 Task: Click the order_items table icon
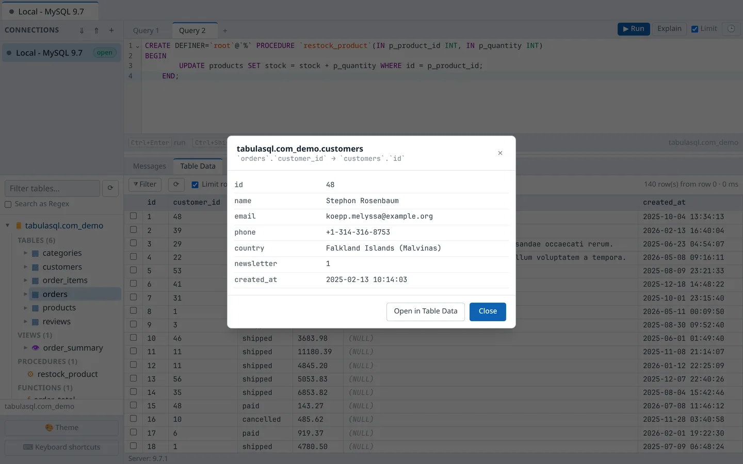pyautogui.click(x=36, y=280)
